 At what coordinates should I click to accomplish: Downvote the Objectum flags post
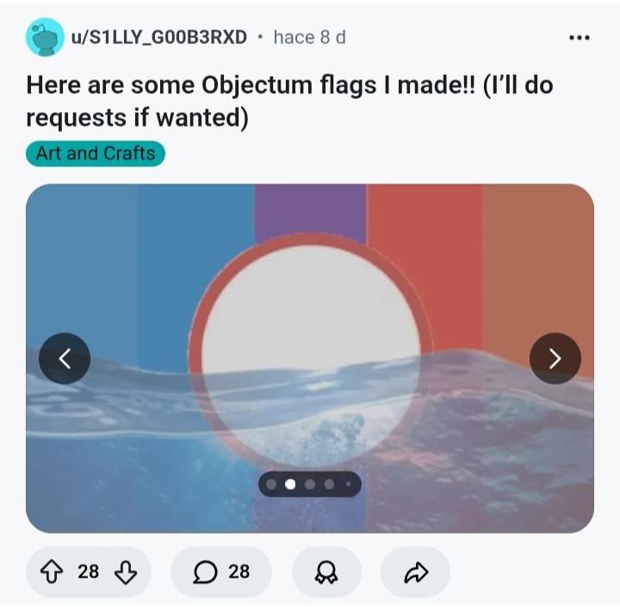click(x=126, y=573)
